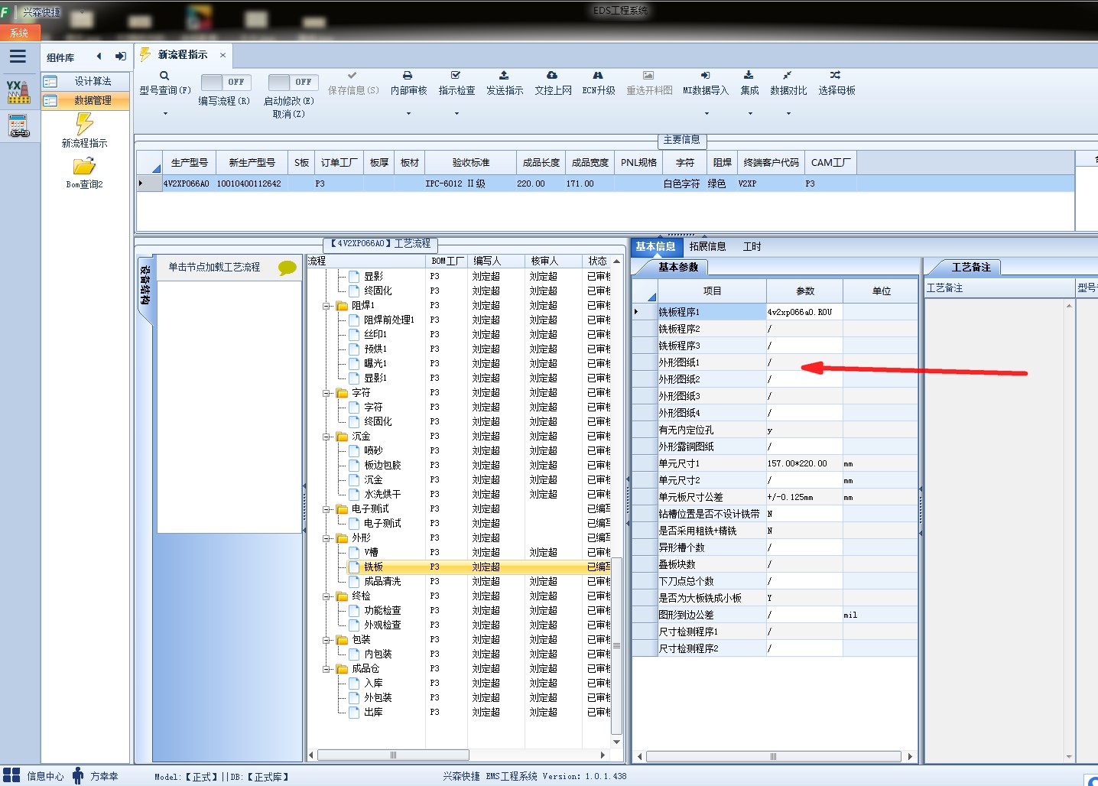Viewport: 1098px width, 786px height.
Task: Open the hamburger menu in the left sidebar
Action: pyautogui.click(x=18, y=57)
